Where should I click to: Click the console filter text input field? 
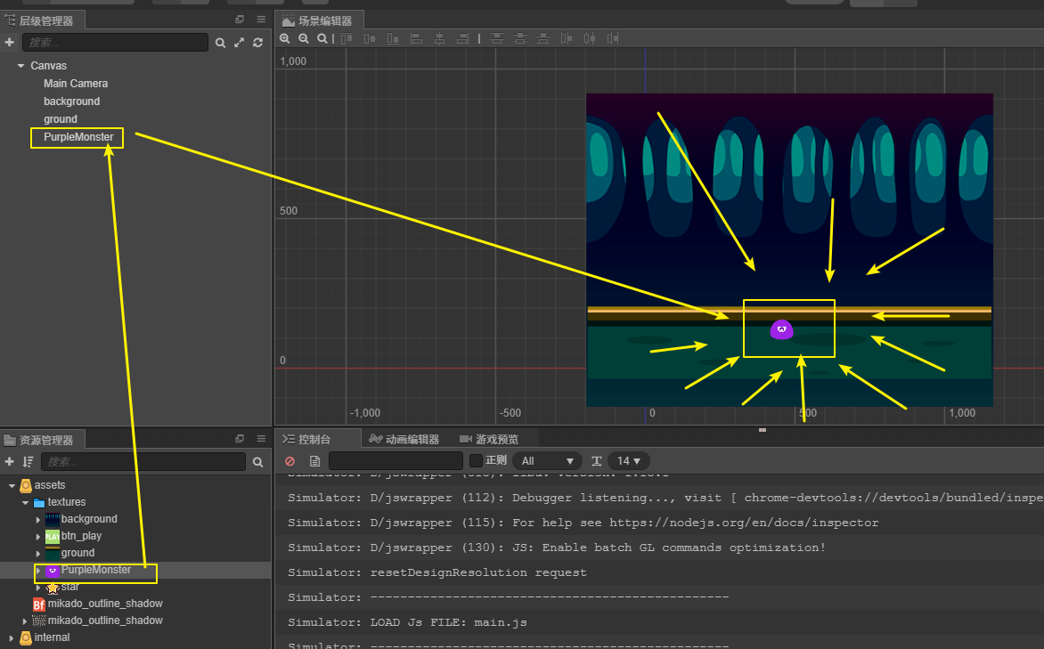click(396, 461)
